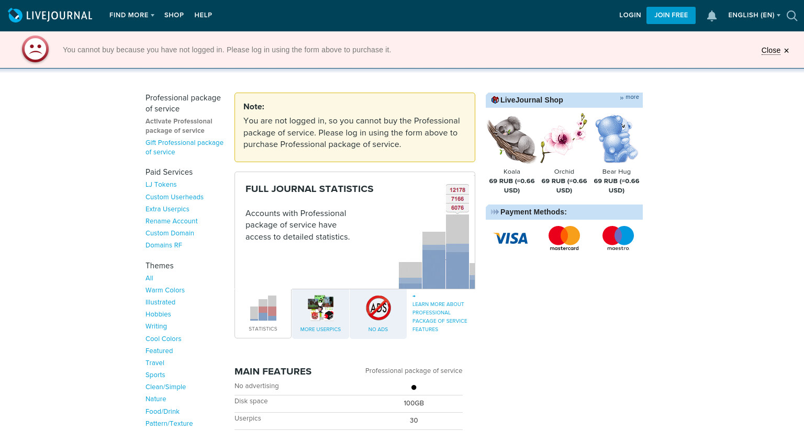Image resolution: width=804 pixels, height=431 pixels.
Task: Open Learn More About Professional Package features
Action: pyautogui.click(x=440, y=316)
